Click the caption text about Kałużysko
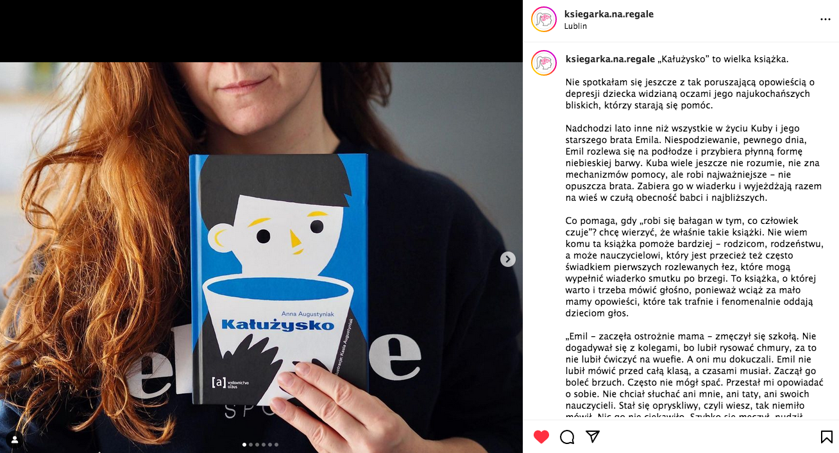 (722, 60)
